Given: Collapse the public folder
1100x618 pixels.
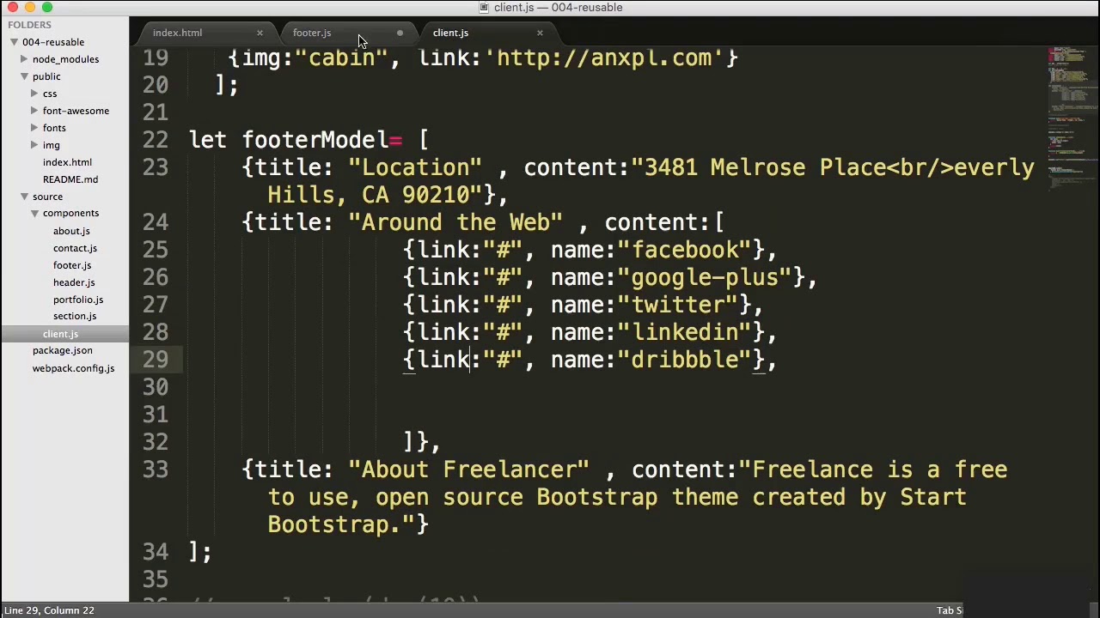Looking at the screenshot, I should pyautogui.click(x=24, y=76).
